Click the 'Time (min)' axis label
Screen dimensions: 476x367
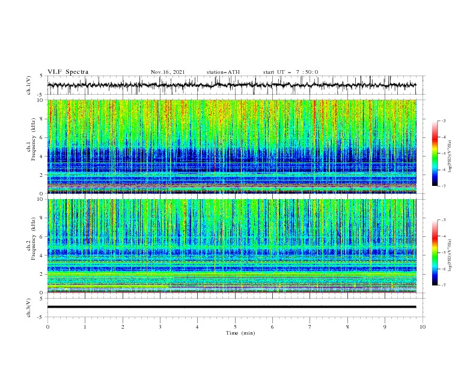[x=240, y=333]
